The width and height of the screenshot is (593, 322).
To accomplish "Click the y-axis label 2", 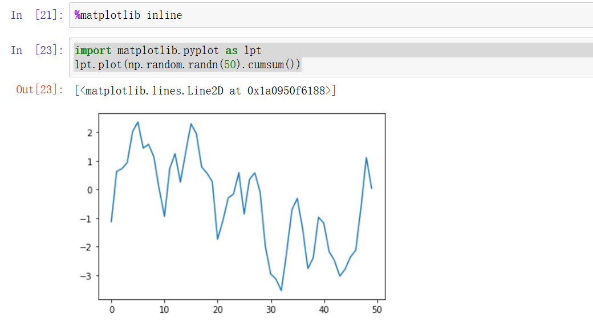I will coord(90,133).
